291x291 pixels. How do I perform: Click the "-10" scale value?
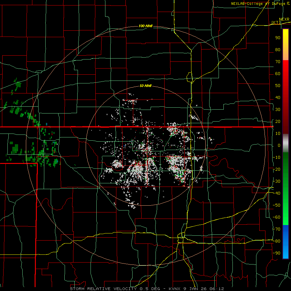click(276, 157)
